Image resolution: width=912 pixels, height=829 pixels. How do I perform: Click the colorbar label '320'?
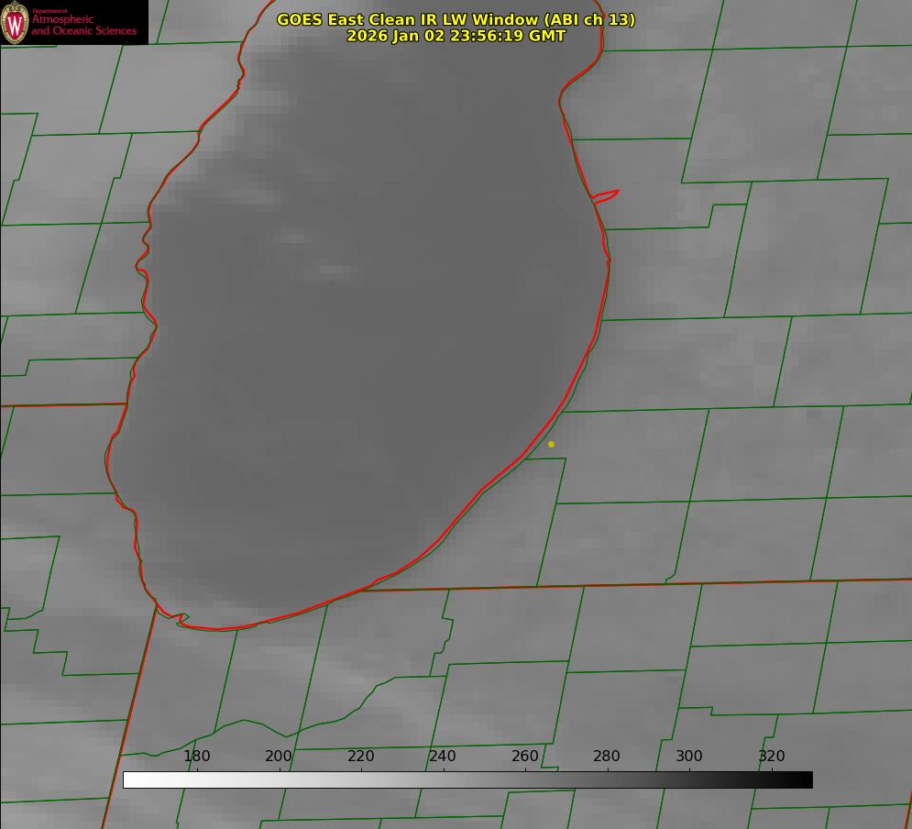click(772, 756)
